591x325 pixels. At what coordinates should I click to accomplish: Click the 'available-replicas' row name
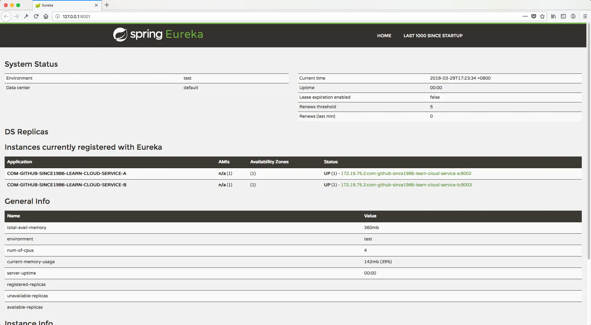25,307
